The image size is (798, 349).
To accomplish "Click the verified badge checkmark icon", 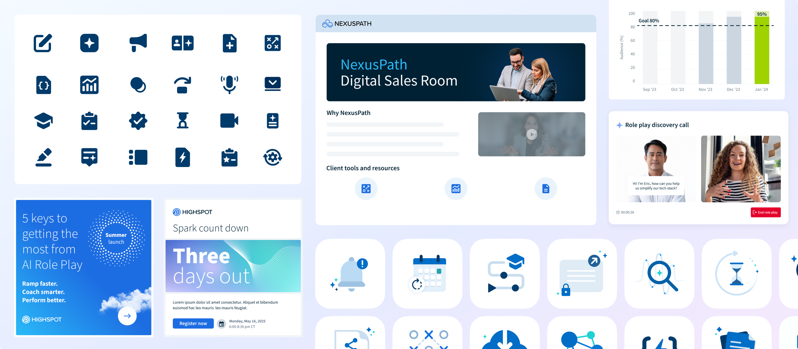I will [x=138, y=121].
